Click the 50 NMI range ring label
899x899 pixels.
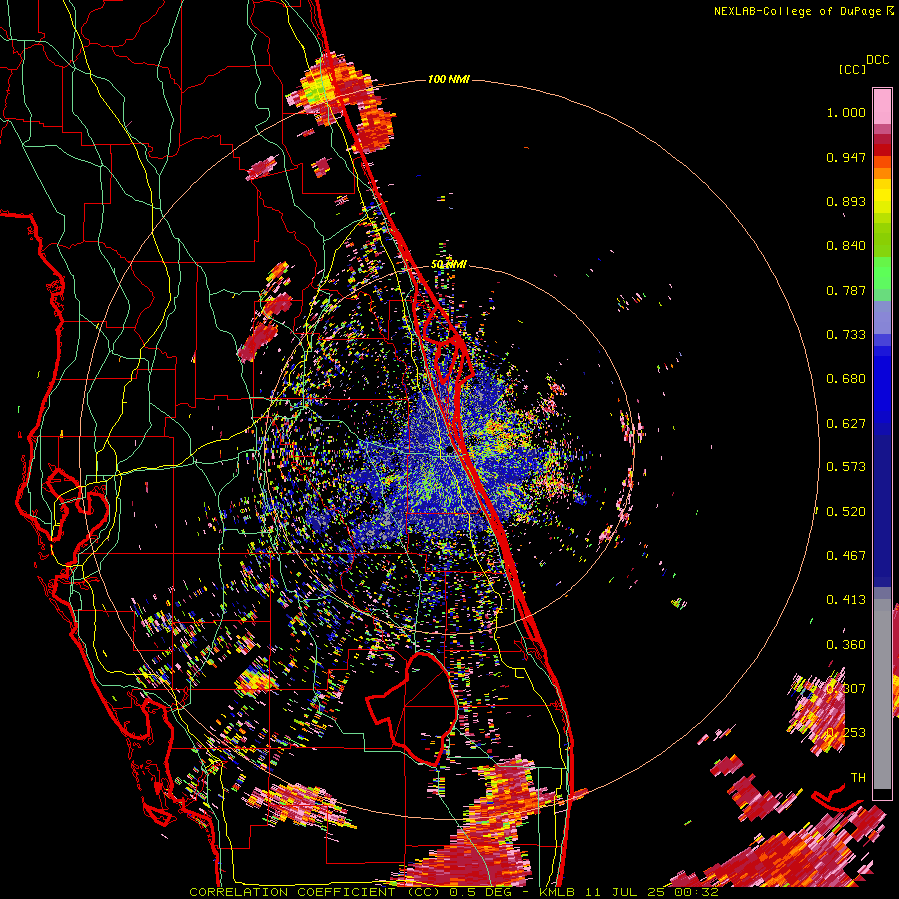click(449, 264)
